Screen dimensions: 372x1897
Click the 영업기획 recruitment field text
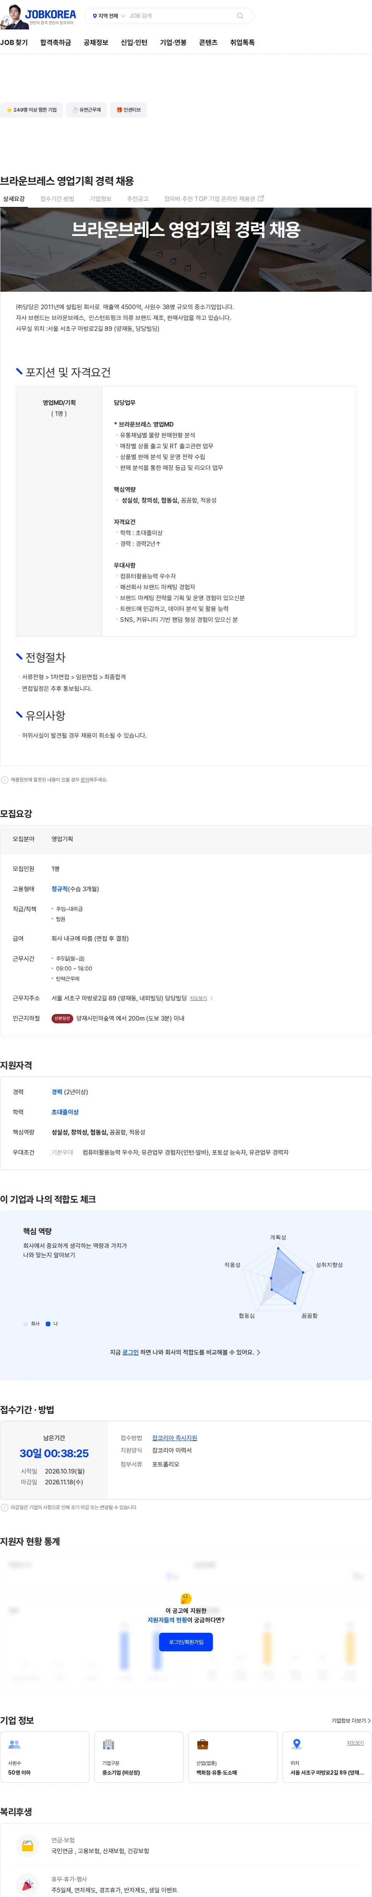click(x=62, y=839)
